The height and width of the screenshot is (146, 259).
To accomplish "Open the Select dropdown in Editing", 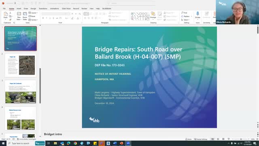I will pyautogui.click(x=185, y=20).
